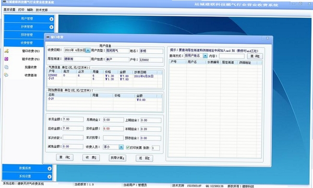Screen dimensions: 313x188
Task: Select the 预存管理 sidebar section
Action: pos(27,35)
